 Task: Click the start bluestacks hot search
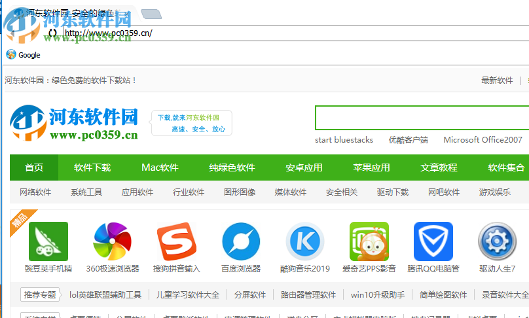click(x=344, y=140)
